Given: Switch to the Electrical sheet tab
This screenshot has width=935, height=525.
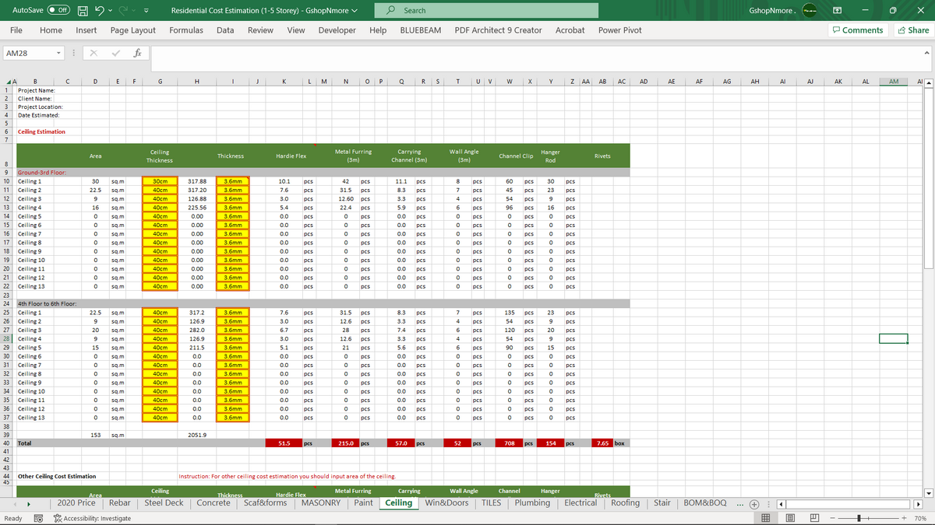Looking at the screenshot, I should click(580, 502).
